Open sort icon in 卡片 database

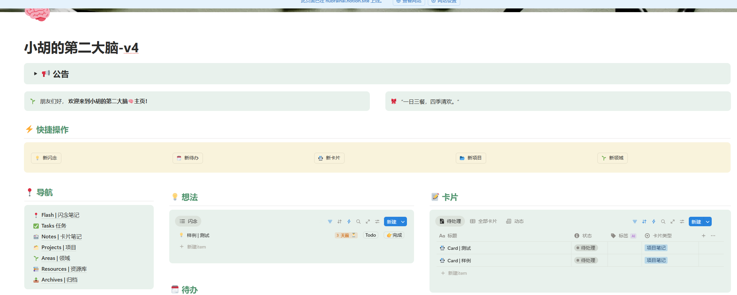[x=644, y=222]
